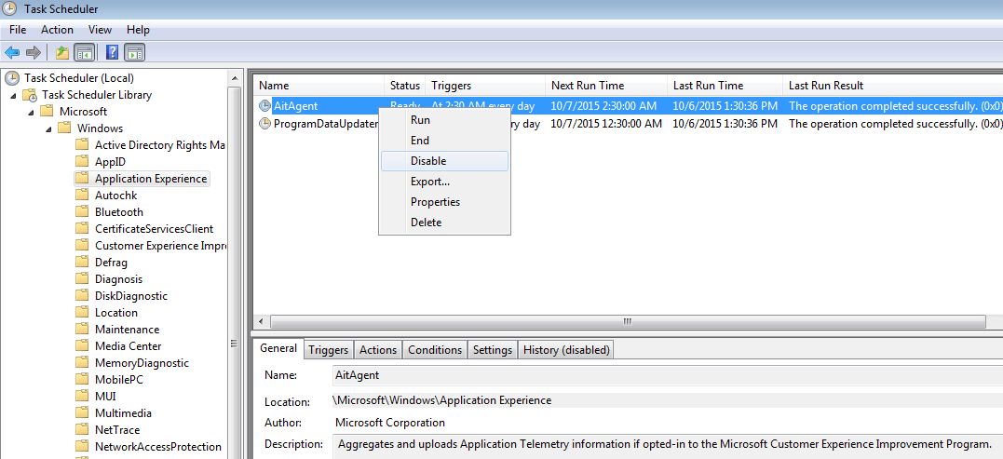Collapse the Microsoft tree node

pos(32,112)
